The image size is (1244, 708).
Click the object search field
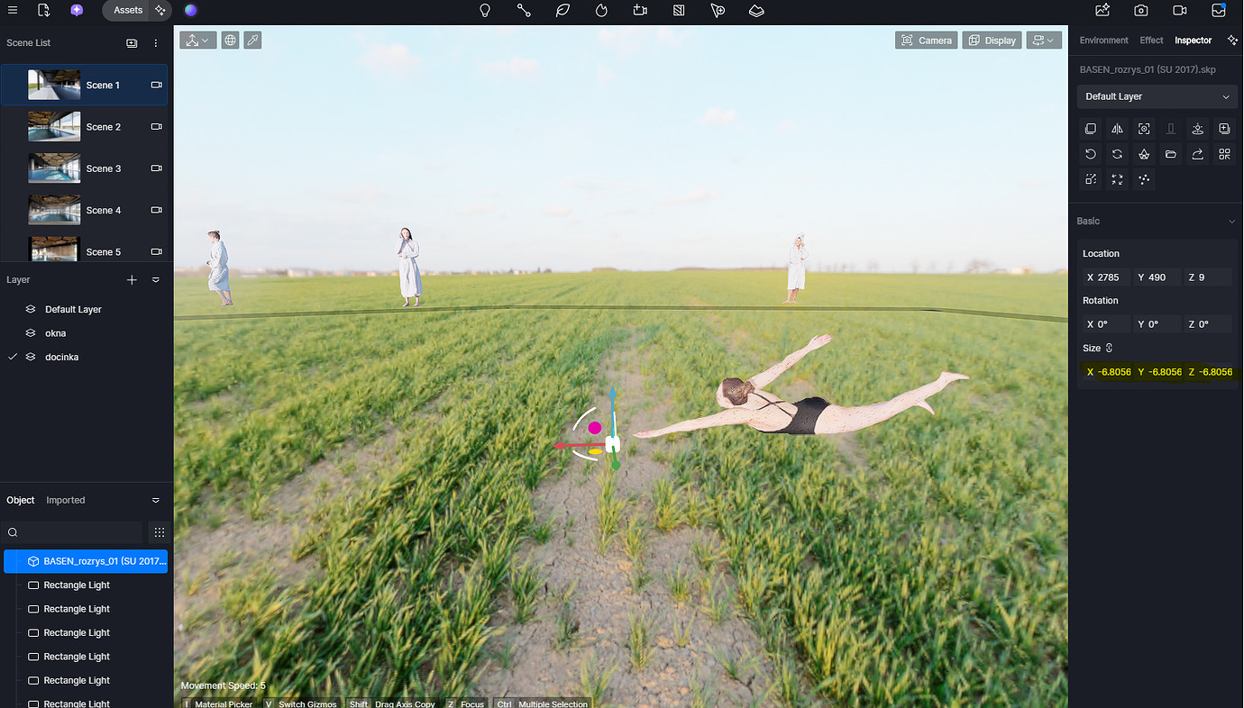tap(72, 532)
